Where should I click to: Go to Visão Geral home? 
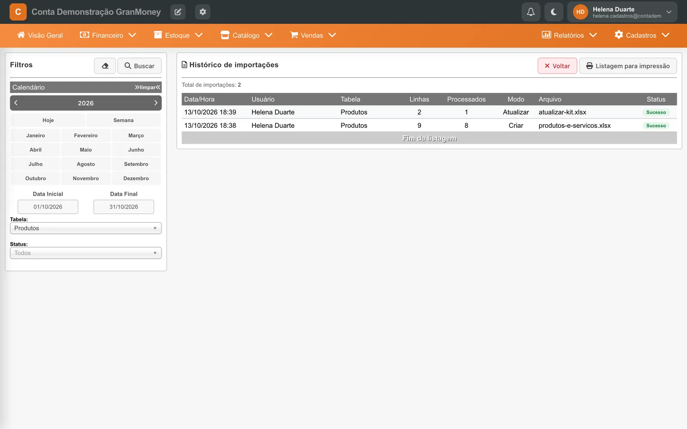tap(40, 35)
